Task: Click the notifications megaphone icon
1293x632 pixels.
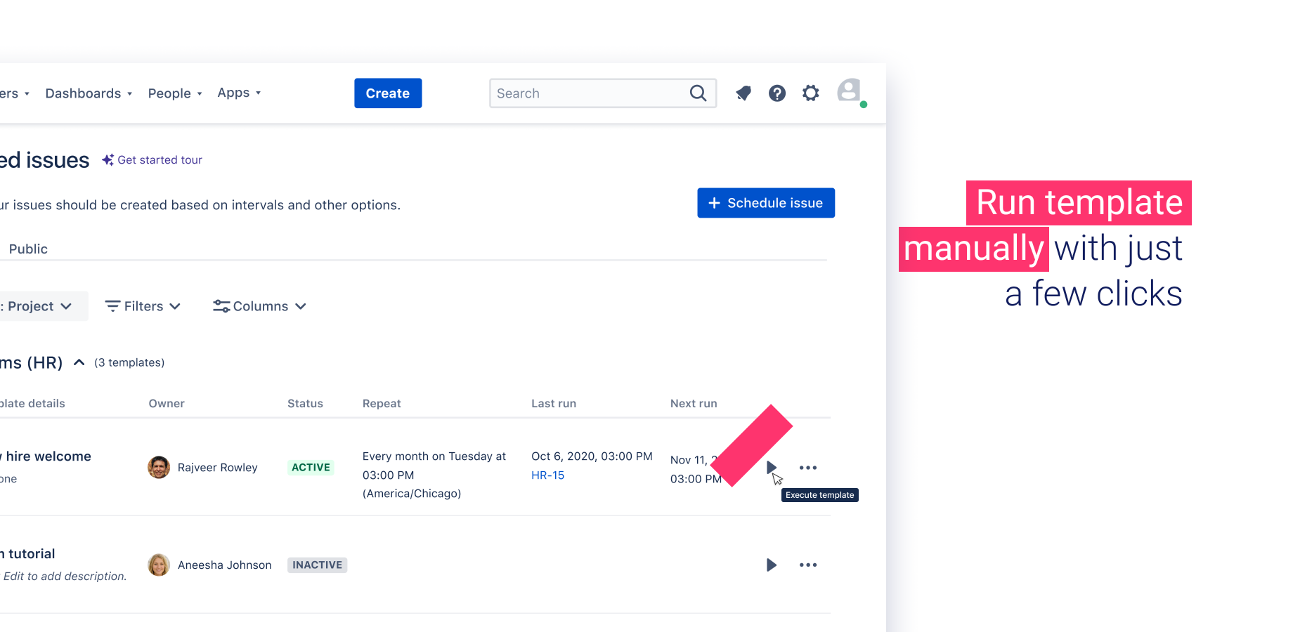Action: pyautogui.click(x=743, y=93)
